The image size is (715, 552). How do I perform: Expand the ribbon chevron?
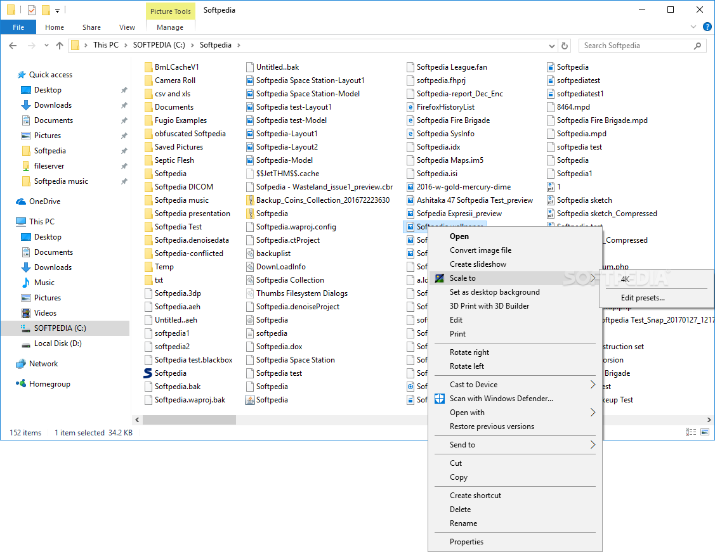pyautogui.click(x=693, y=27)
